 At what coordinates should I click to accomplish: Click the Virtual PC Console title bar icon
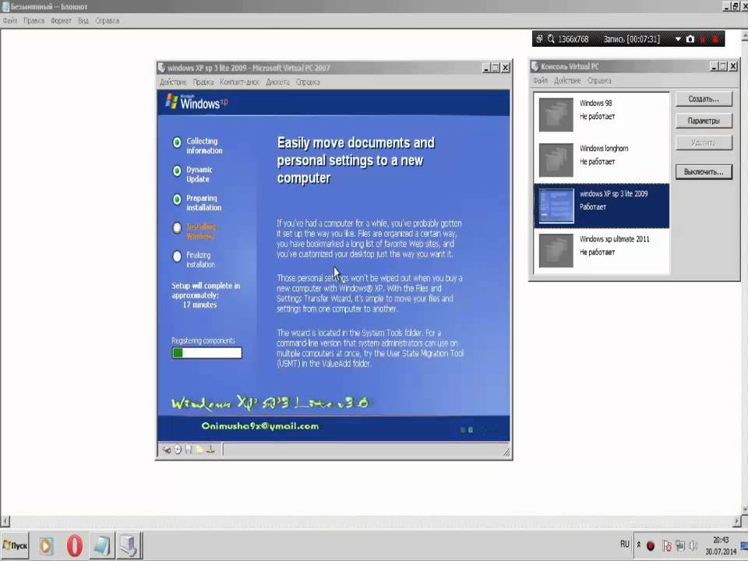535,66
